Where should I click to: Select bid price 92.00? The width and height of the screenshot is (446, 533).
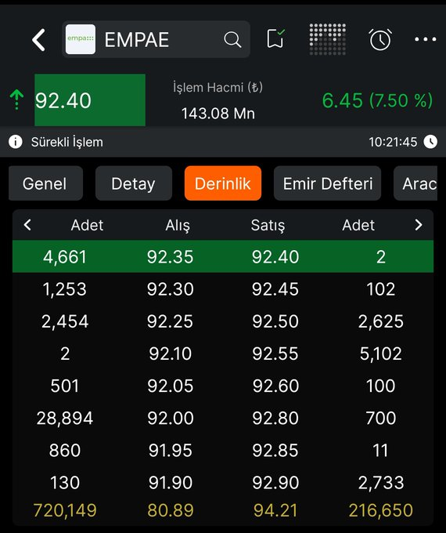pyautogui.click(x=170, y=418)
